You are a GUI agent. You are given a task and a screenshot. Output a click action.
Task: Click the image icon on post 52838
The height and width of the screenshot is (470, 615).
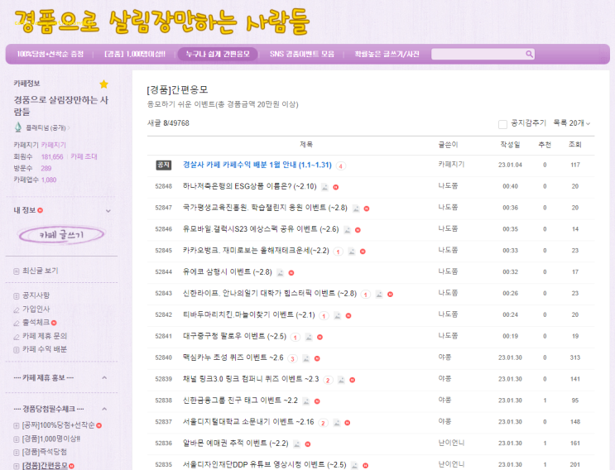[x=306, y=401]
